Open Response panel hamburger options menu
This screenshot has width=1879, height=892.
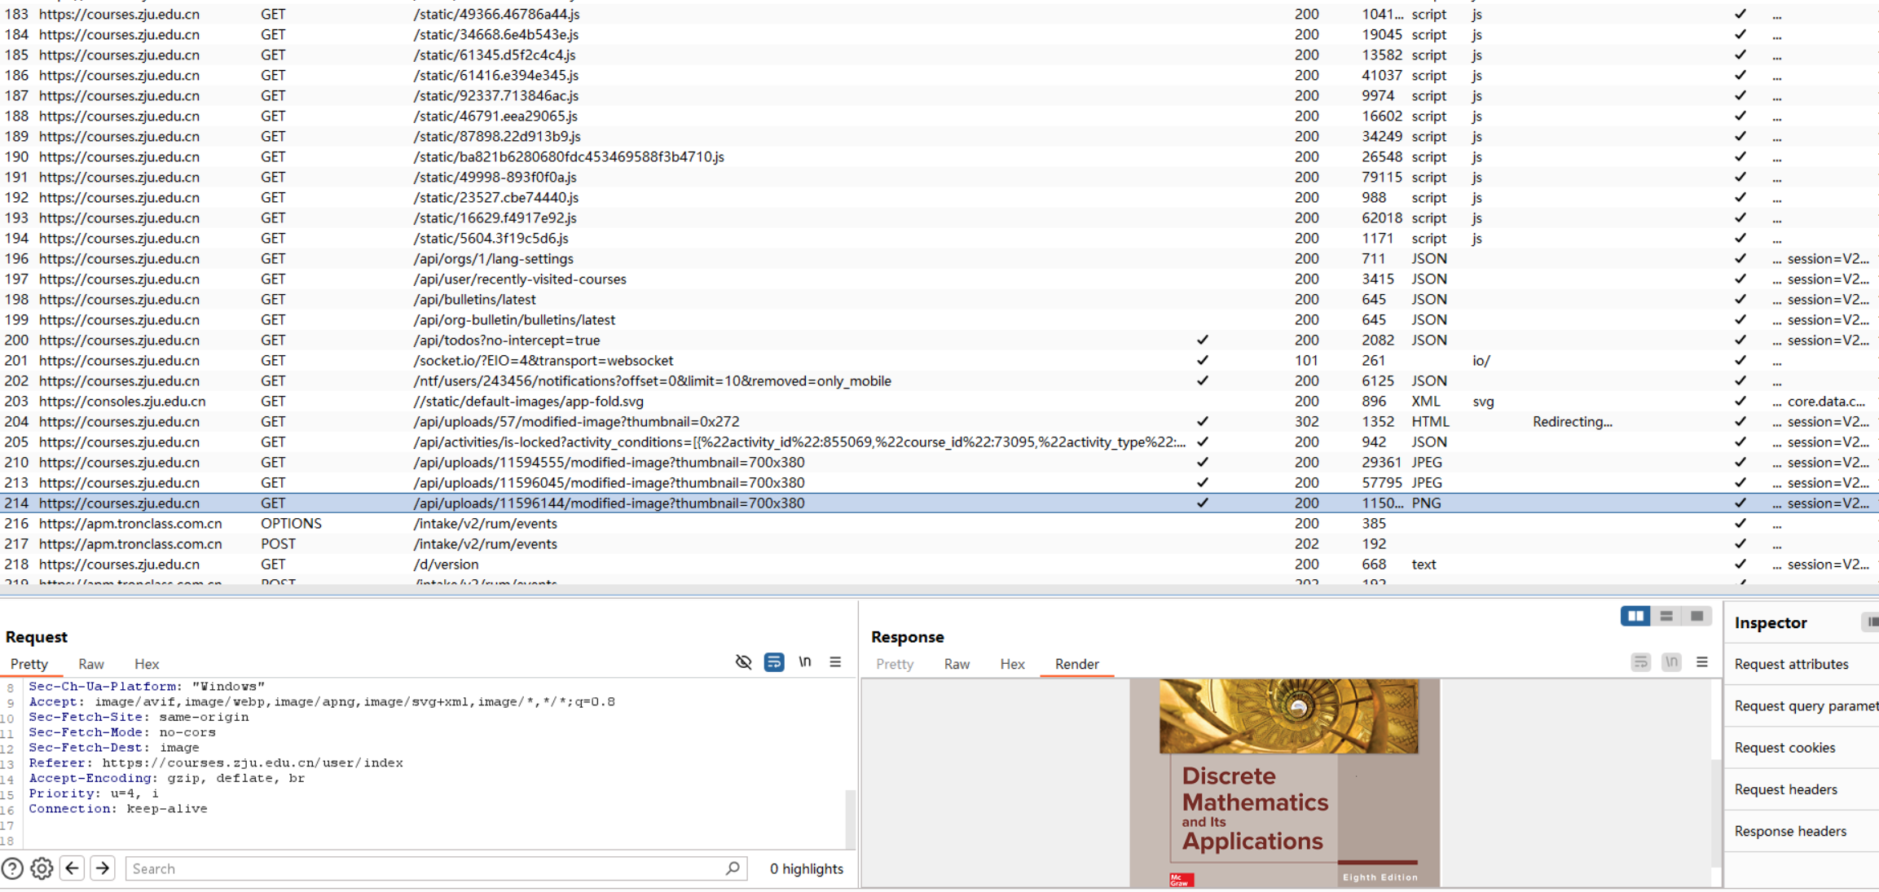pos(1702,662)
